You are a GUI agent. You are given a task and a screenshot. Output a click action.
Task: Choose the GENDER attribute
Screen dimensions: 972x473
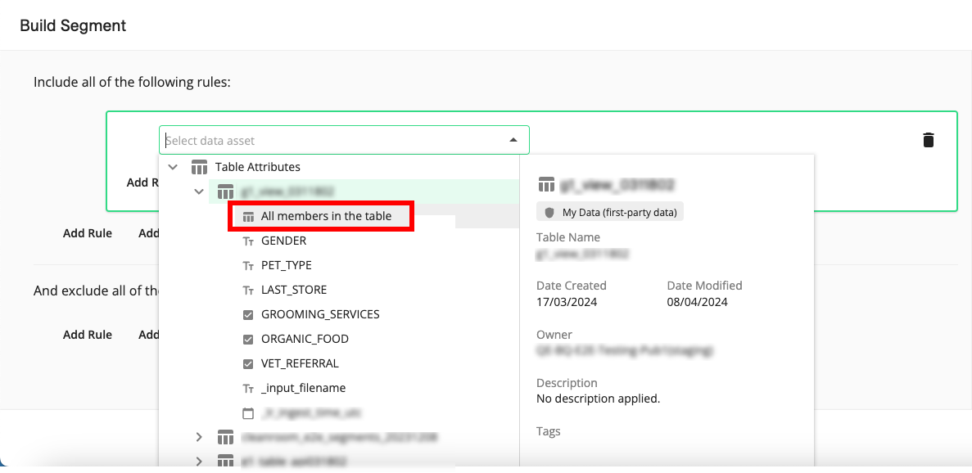tap(283, 241)
